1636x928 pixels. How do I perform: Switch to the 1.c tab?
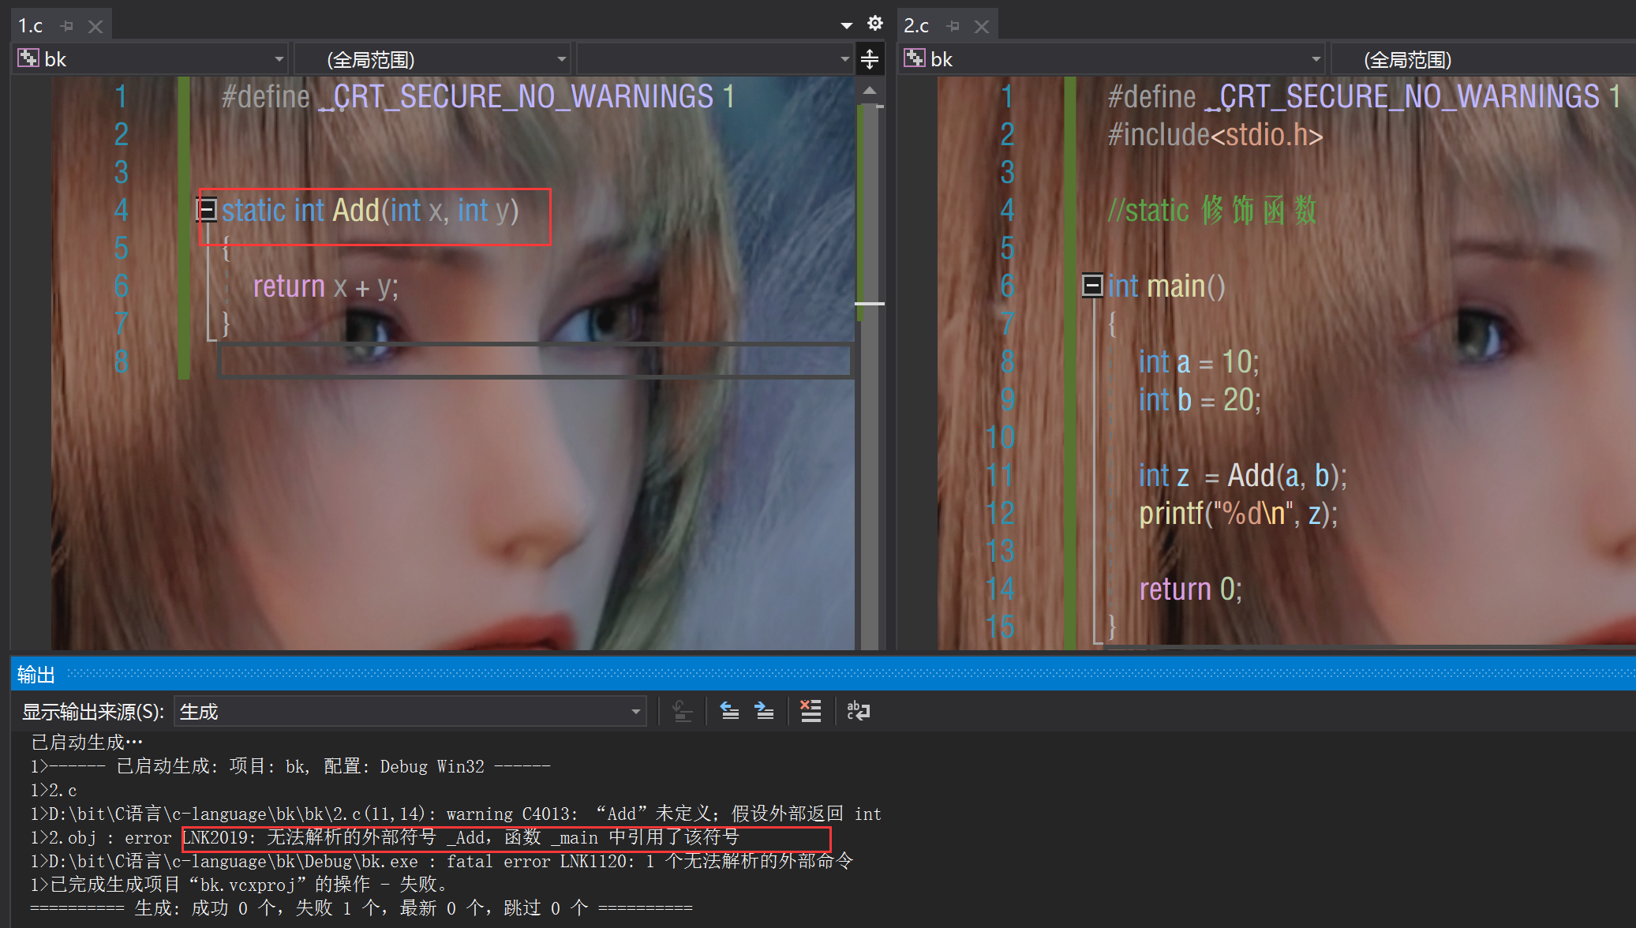coord(31,26)
